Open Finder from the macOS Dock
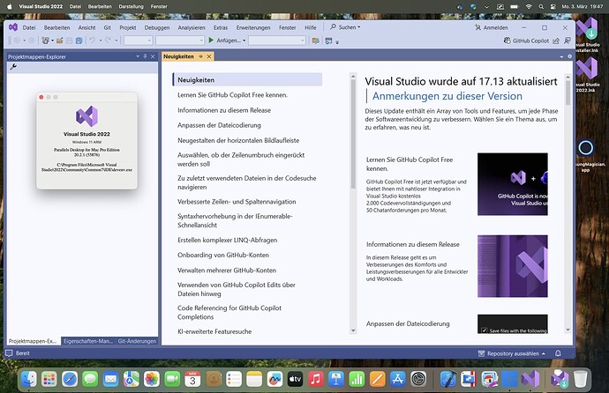This screenshot has width=609, height=393. (x=29, y=378)
